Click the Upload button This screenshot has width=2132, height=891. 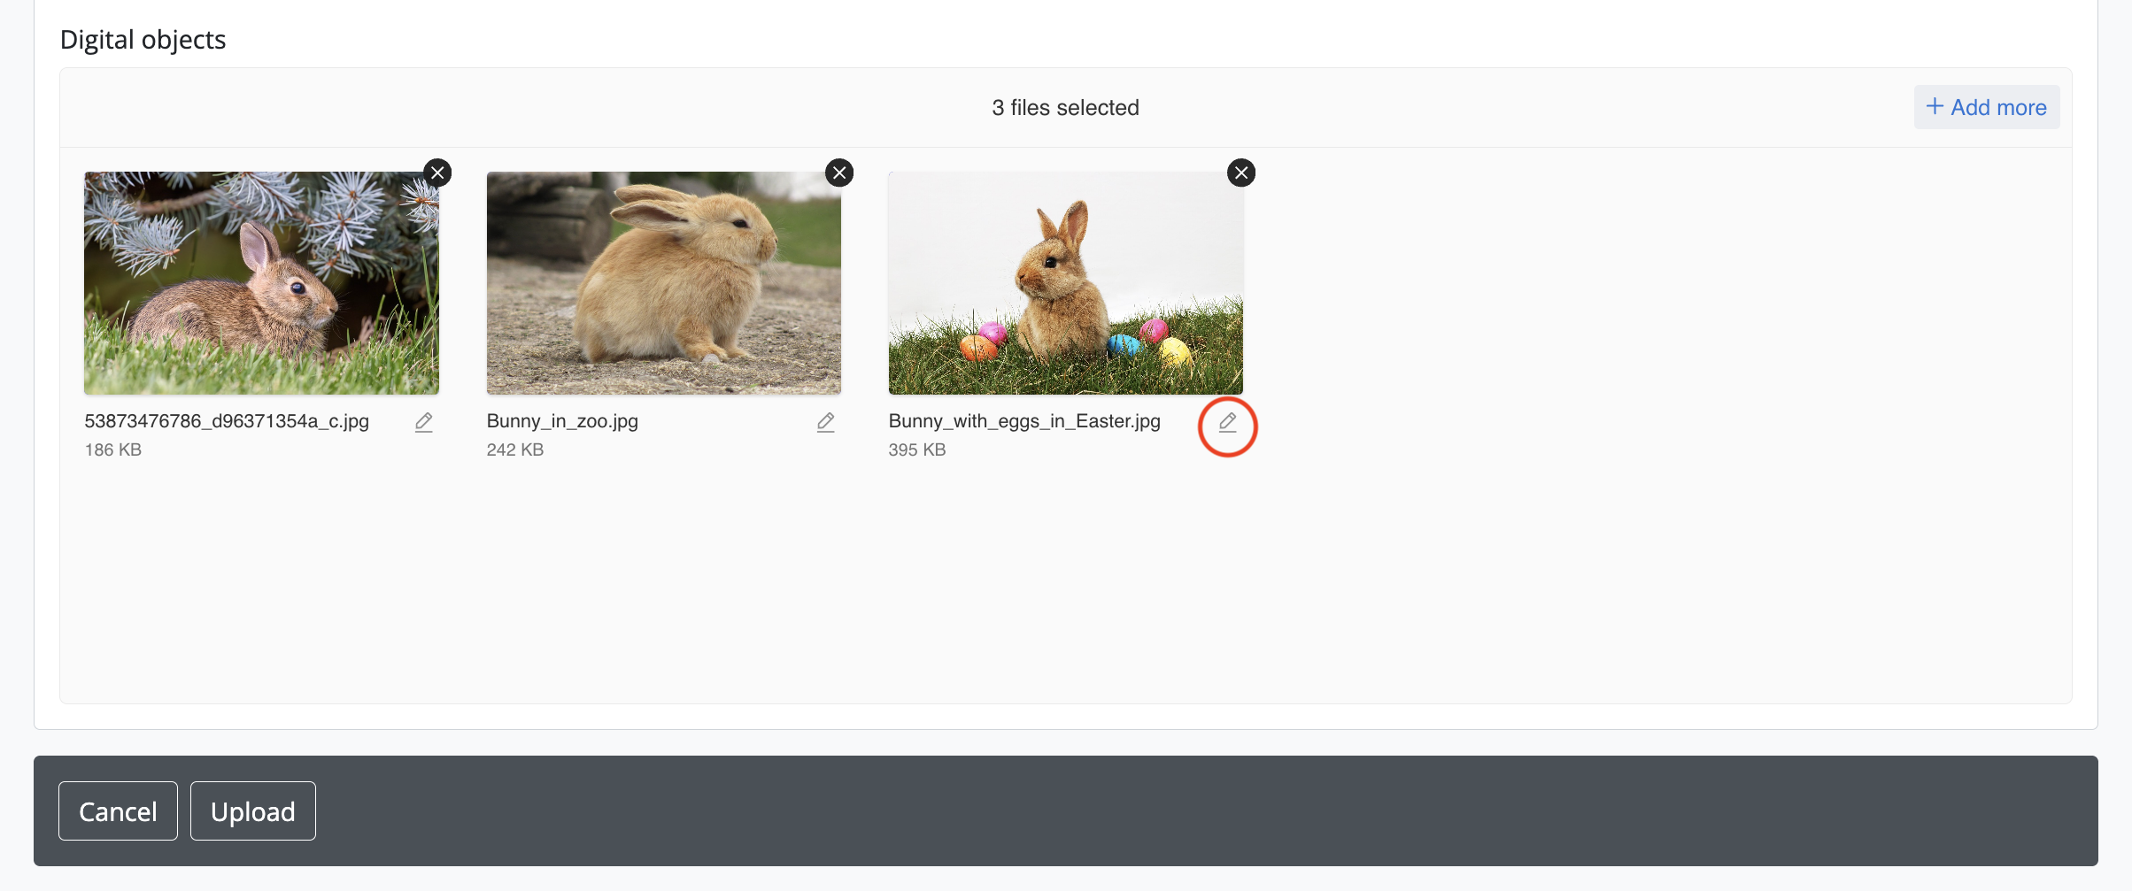coord(253,810)
